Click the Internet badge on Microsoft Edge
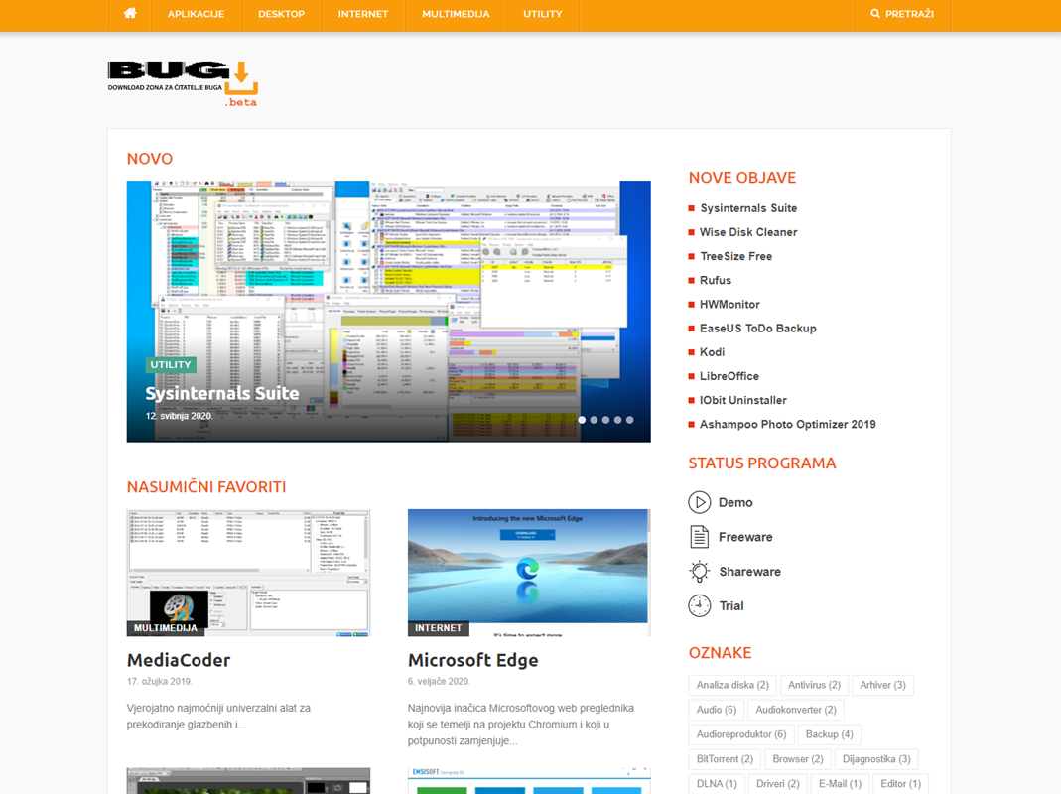This screenshot has width=1061, height=794. [x=438, y=628]
